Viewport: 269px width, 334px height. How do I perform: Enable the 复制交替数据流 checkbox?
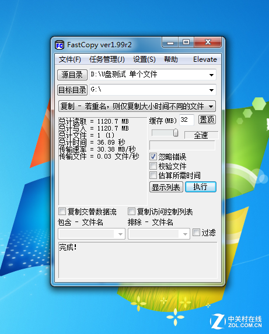point(62,212)
